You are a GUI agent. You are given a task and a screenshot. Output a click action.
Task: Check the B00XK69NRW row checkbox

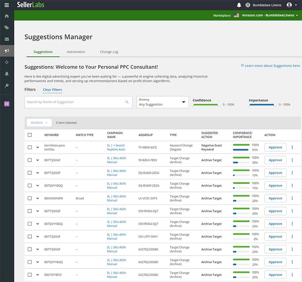[x=30, y=198]
